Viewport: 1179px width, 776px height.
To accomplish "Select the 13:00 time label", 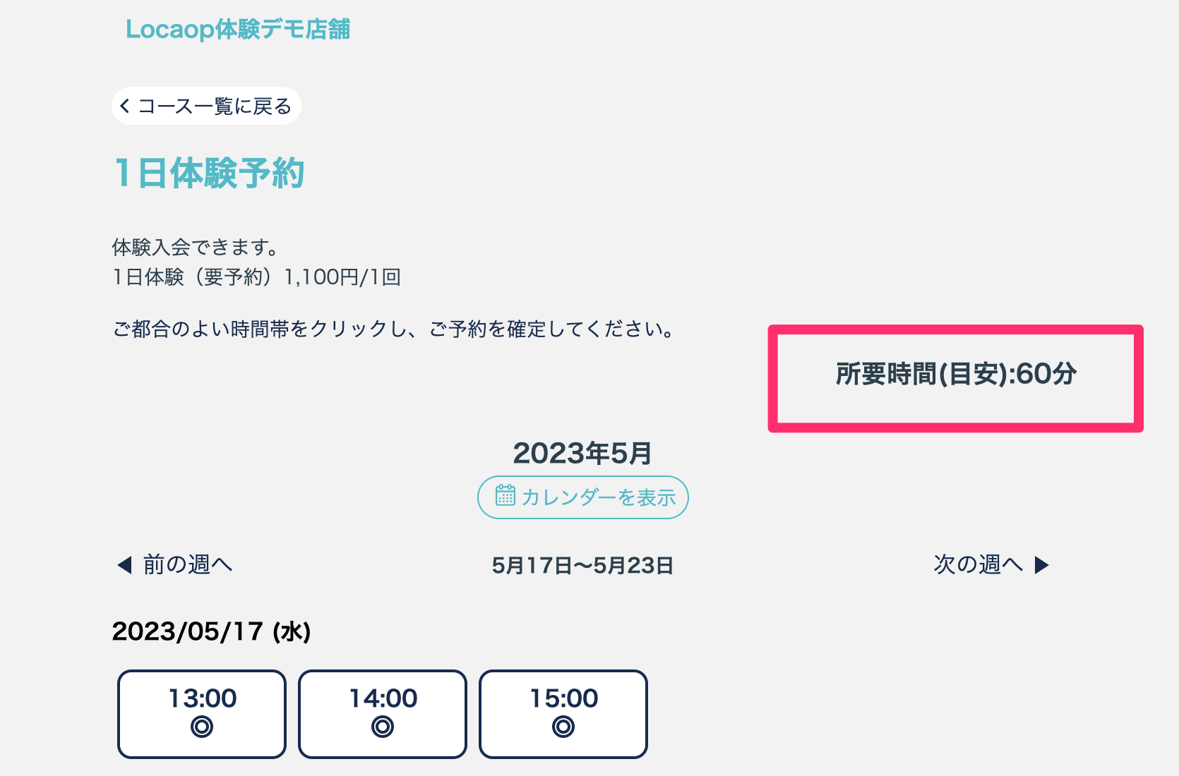I will pyautogui.click(x=203, y=698).
